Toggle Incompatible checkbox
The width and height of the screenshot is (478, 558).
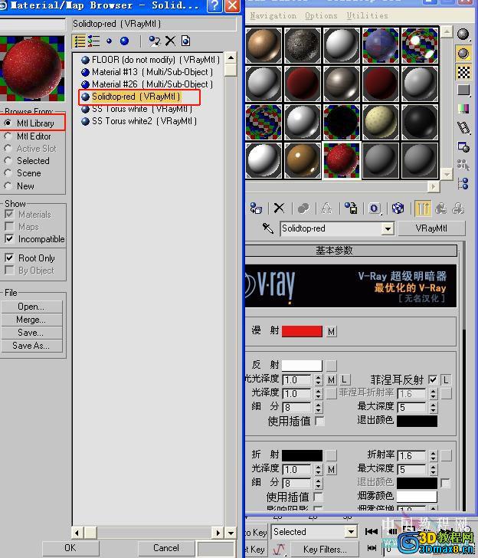(9, 239)
